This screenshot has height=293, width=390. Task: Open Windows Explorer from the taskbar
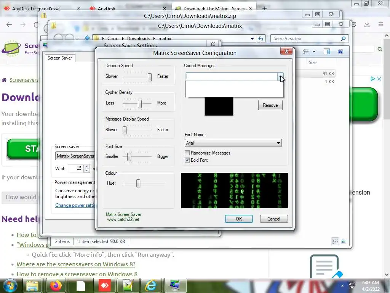click(32, 286)
